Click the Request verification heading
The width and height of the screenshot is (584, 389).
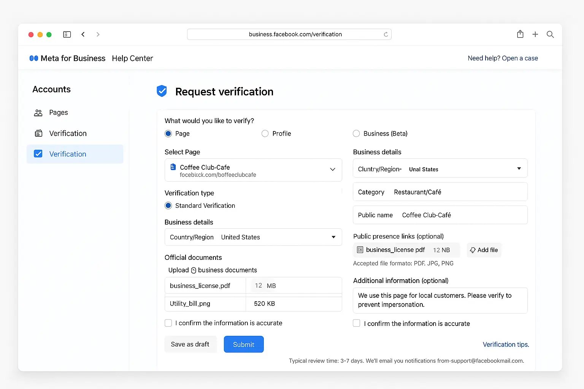click(x=224, y=92)
